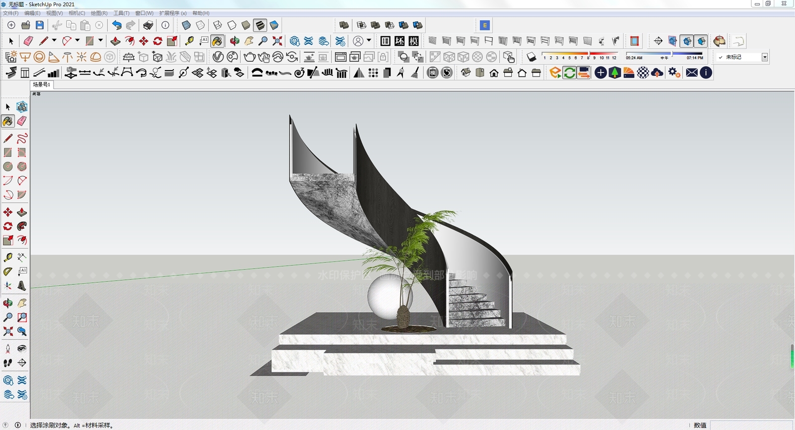Open the 帮助(H) menu
Screen dimensions: 795x430
pos(201,13)
